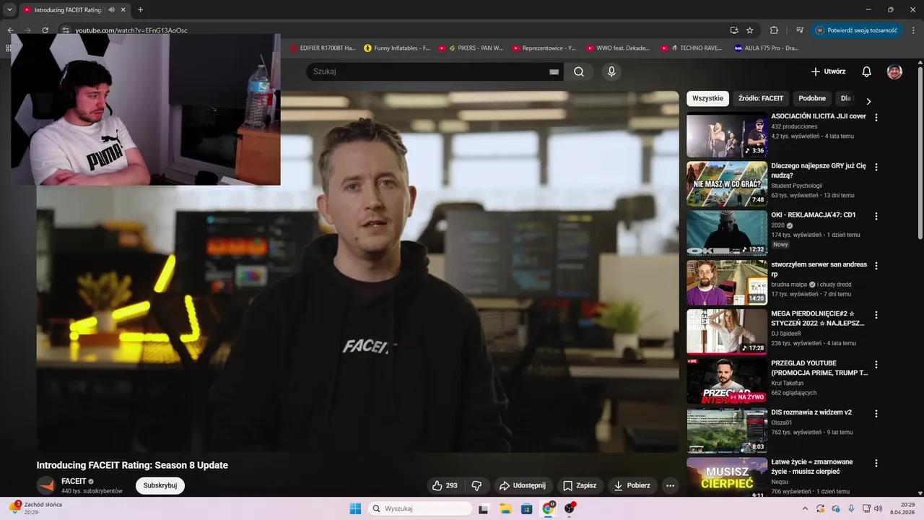Open Chrome from the taskbar
Image resolution: width=924 pixels, height=520 pixels.
click(548, 508)
